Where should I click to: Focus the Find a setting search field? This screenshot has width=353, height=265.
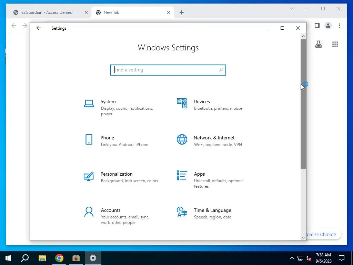click(168, 70)
